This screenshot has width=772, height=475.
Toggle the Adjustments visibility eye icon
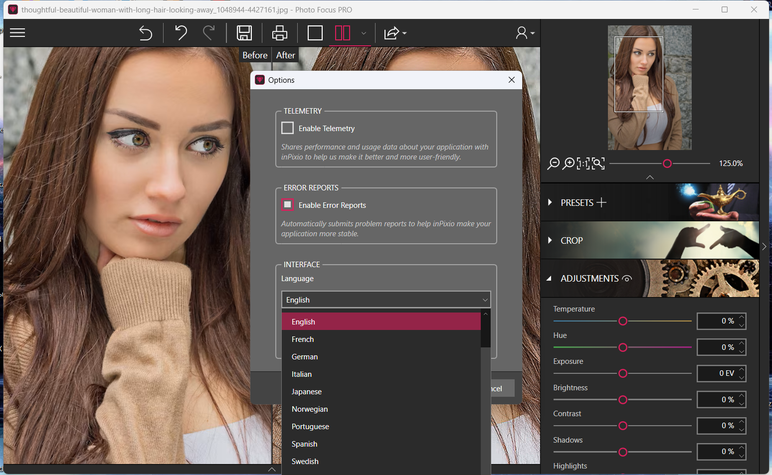(x=627, y=279)
